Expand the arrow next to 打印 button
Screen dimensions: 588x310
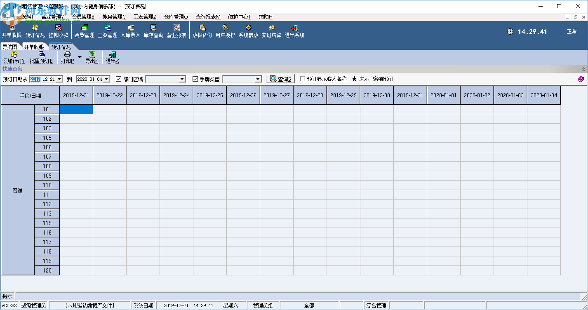80,57
